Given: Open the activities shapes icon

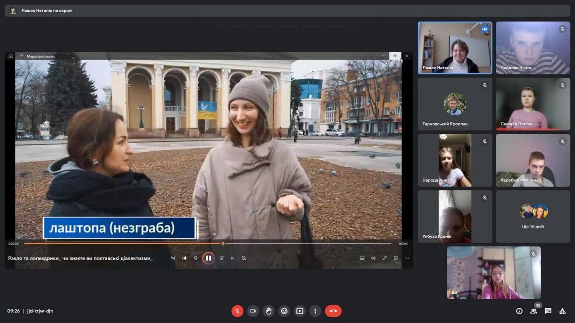Looking at the screenshot, I should click(562, 311).
